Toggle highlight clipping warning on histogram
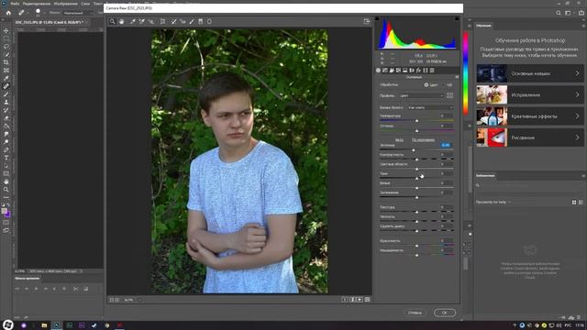This screenshot has width=587, height=330. 457,18
